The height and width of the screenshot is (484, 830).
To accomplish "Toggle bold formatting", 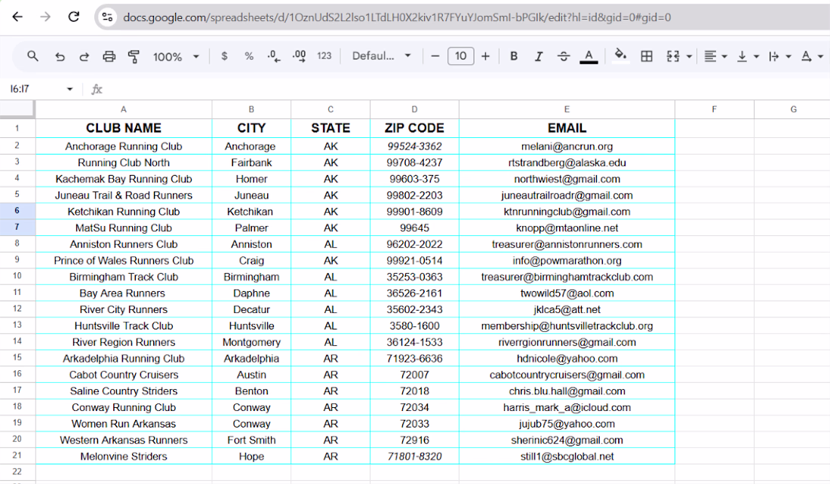I will (x=513, y=56).
